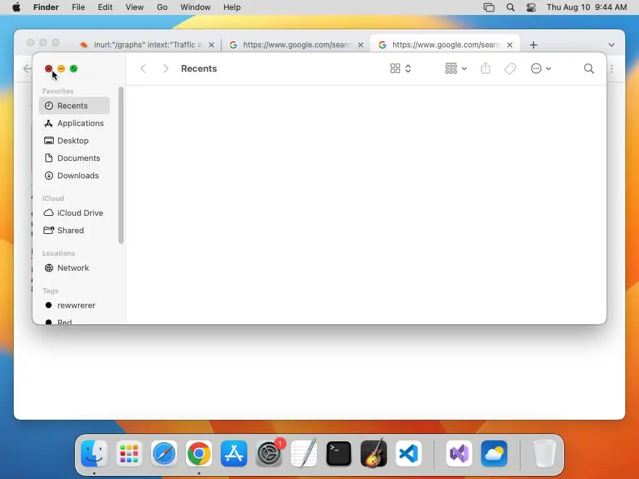Open the Action (ellipsis) menu in the toolbar

point(541,69)
